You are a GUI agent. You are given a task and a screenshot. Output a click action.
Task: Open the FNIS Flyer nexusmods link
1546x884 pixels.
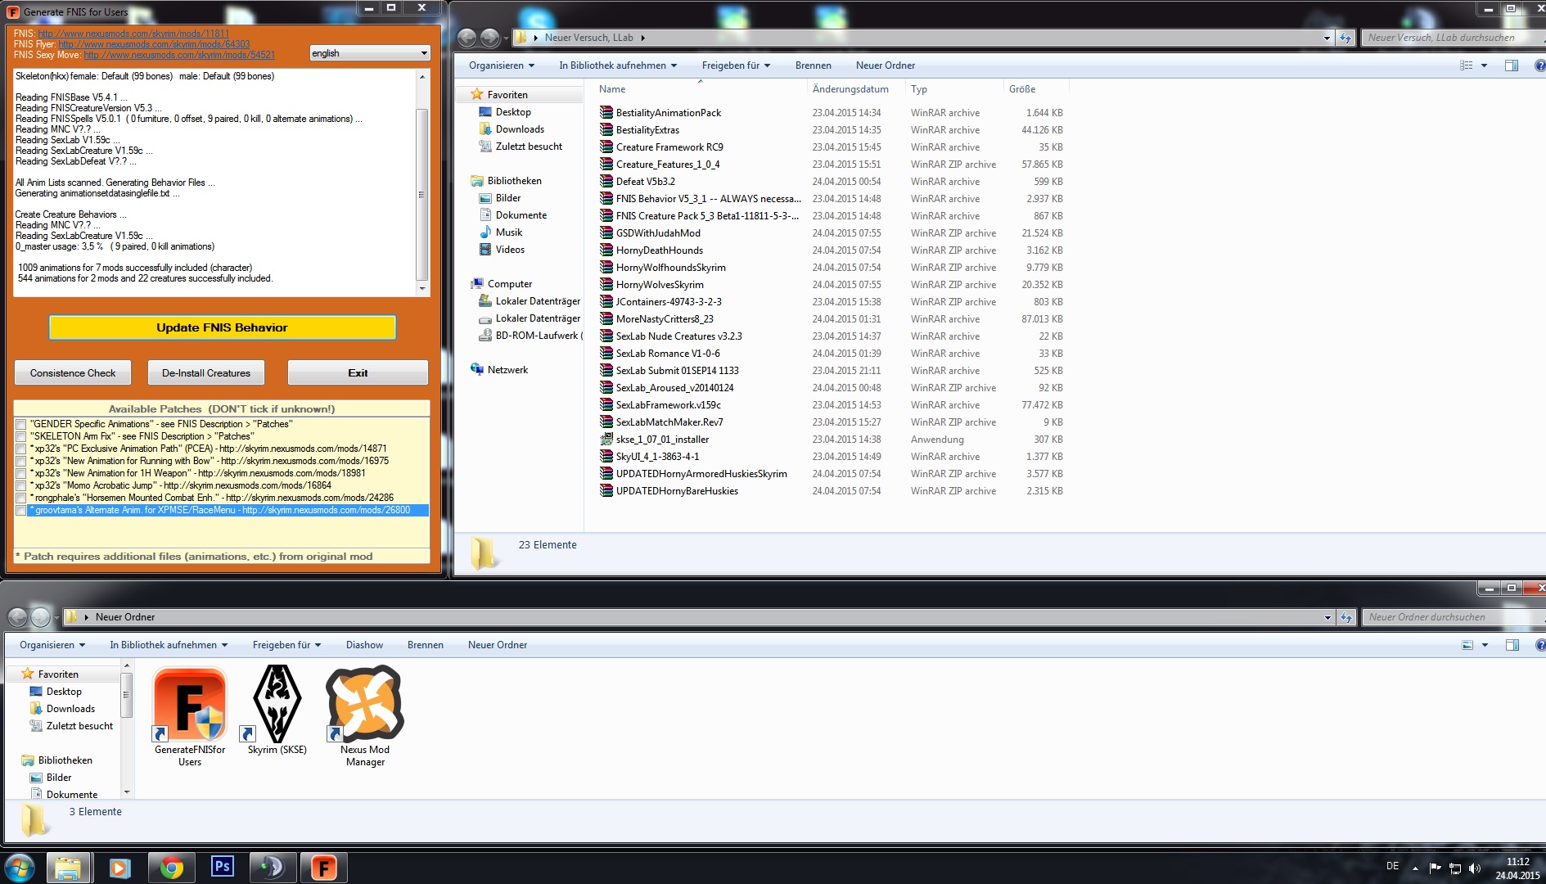(154, 44)
